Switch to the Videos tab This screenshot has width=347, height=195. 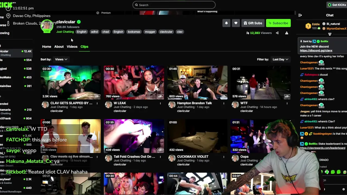click(72, 47)
